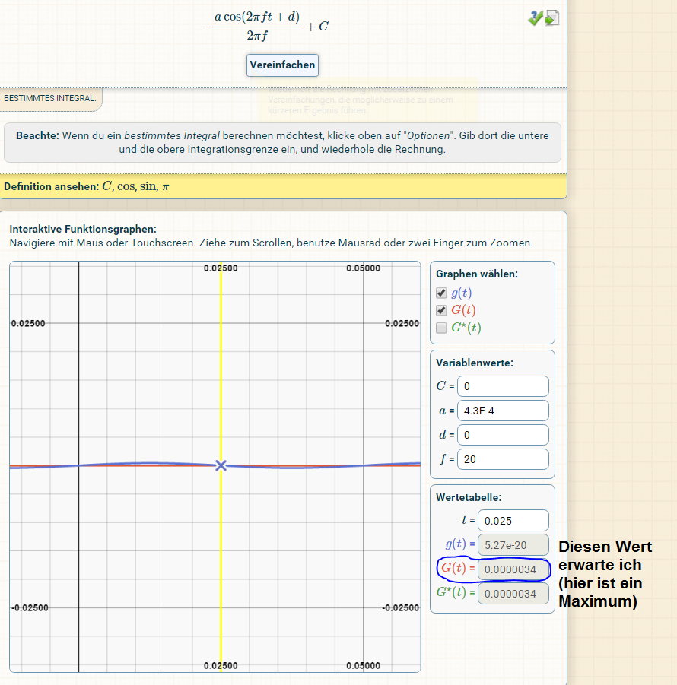Click the t input in Wertetabelle
The image size is (677, 685).
point(513,520)
